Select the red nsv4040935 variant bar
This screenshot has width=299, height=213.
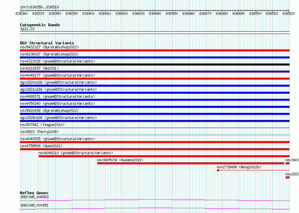point(155,142)
